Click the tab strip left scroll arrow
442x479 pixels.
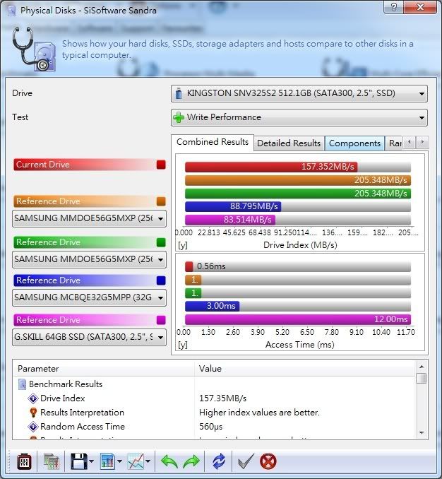(x=410, y=142)
